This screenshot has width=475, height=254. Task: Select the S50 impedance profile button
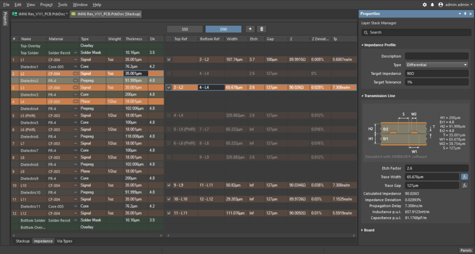pos(184,29)
